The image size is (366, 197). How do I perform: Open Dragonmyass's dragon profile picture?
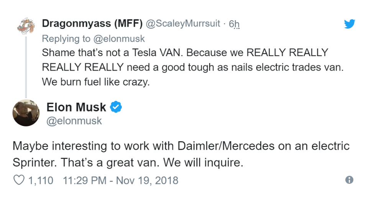coord(26,25)
